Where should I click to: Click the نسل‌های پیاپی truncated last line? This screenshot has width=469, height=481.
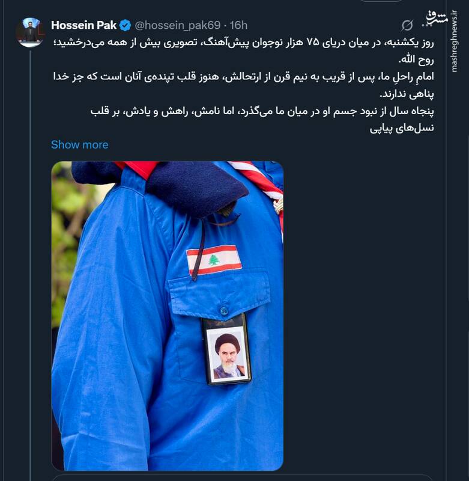coord(402,128)
